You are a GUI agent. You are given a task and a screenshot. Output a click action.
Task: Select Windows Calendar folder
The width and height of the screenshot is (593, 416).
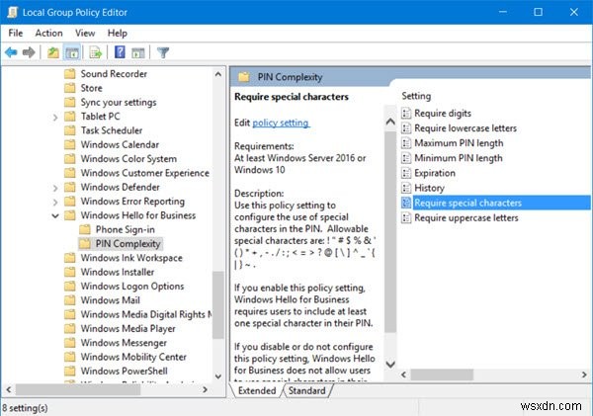120,145
